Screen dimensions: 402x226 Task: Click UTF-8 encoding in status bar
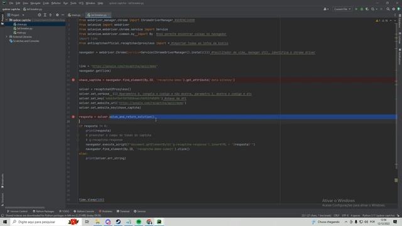tap(345, 215)
